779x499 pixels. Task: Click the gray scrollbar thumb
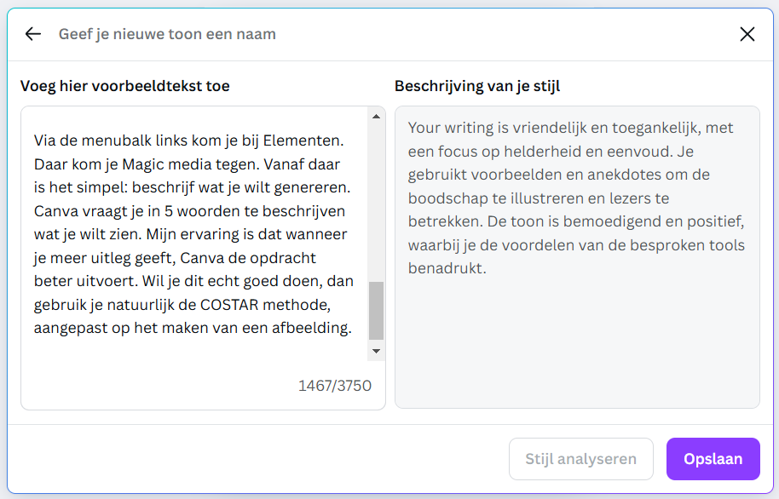coord(376,312)
